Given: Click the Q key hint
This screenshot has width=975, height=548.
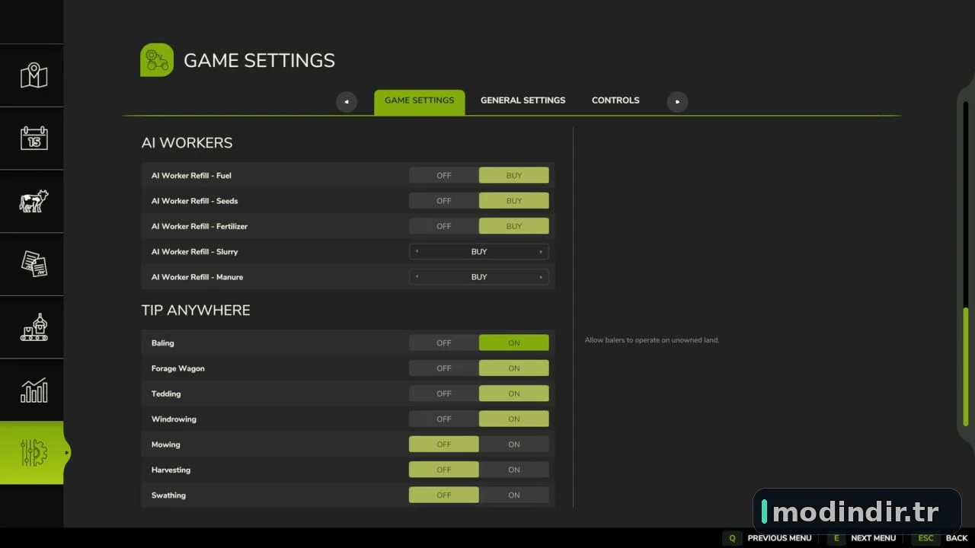Looking at the screenshot, I should [732, 538].
